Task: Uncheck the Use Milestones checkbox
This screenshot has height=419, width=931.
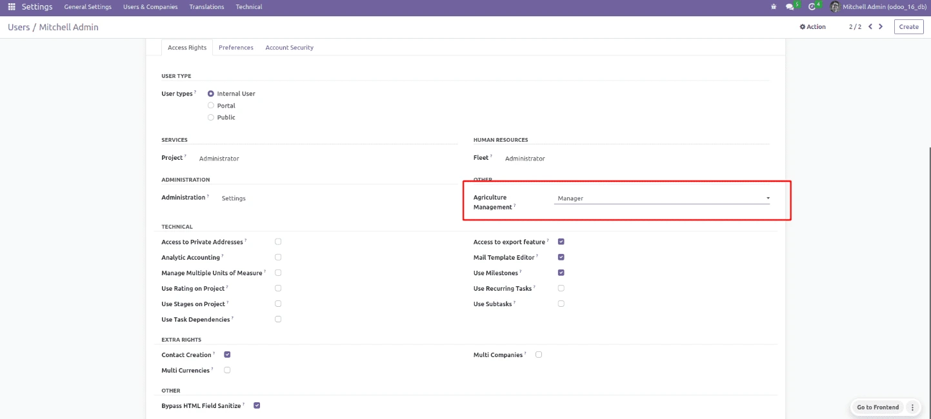Action: tap(561, 273)
